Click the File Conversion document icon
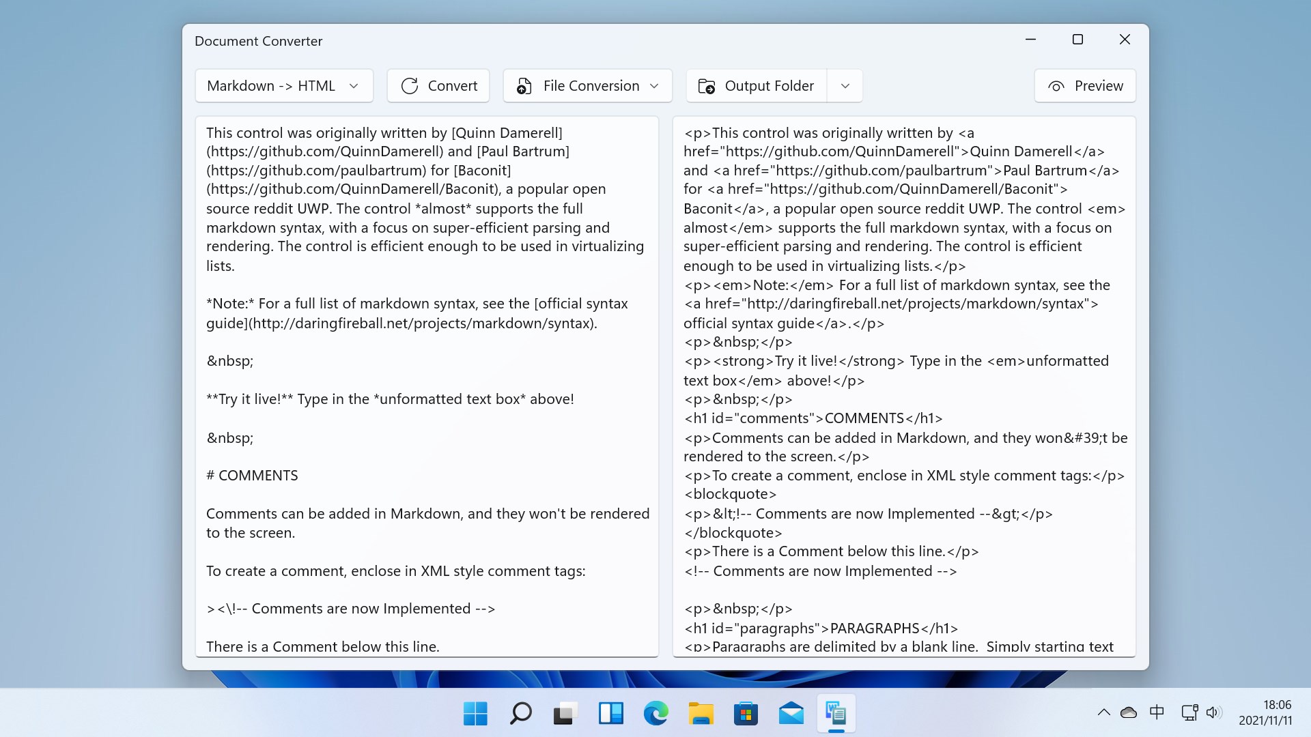Image resolution: width=1311 pixels, height=737 pixels. pyautogui.click(x=524, y=86)
